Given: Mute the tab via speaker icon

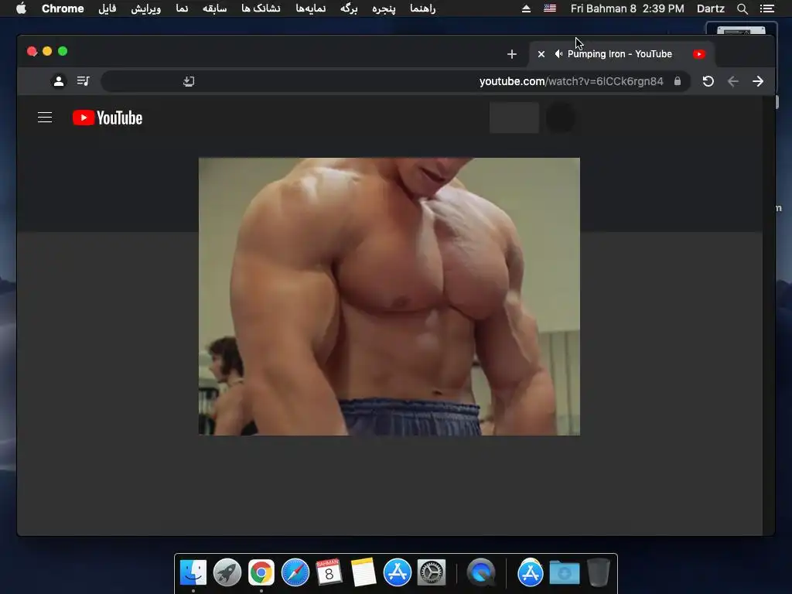Looking at the screenshot, I should tap(558, 54).
